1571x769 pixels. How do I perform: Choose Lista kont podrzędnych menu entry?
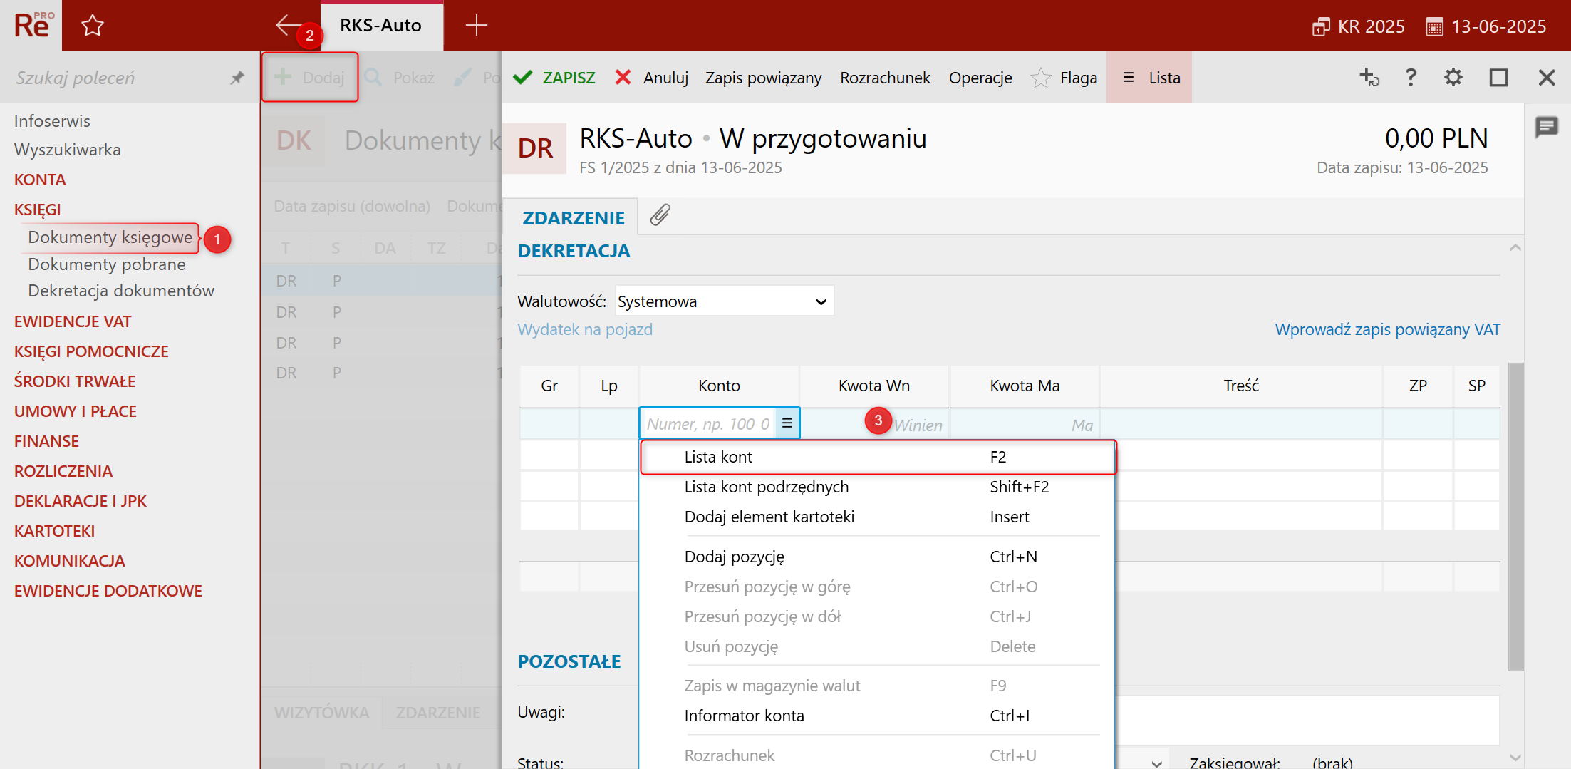(878, 487)
